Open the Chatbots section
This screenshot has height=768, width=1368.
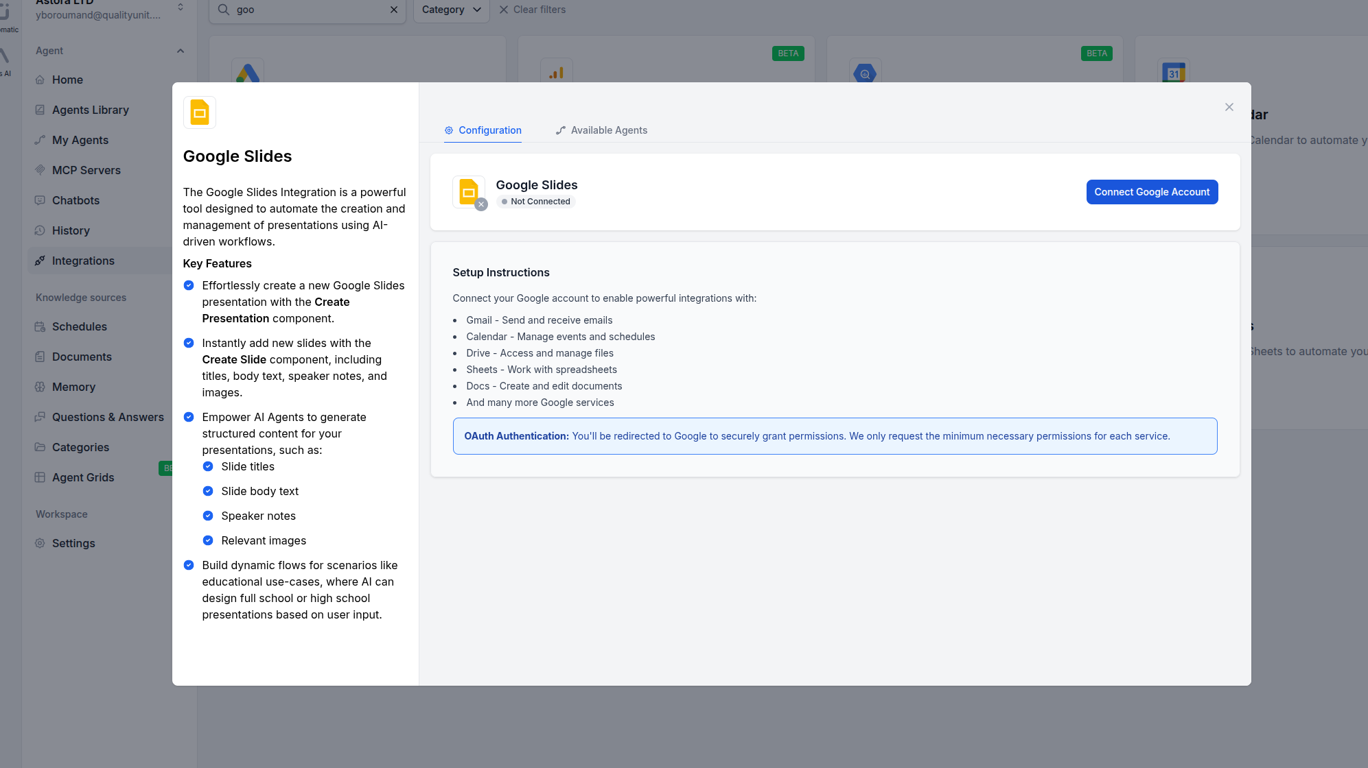76,200
